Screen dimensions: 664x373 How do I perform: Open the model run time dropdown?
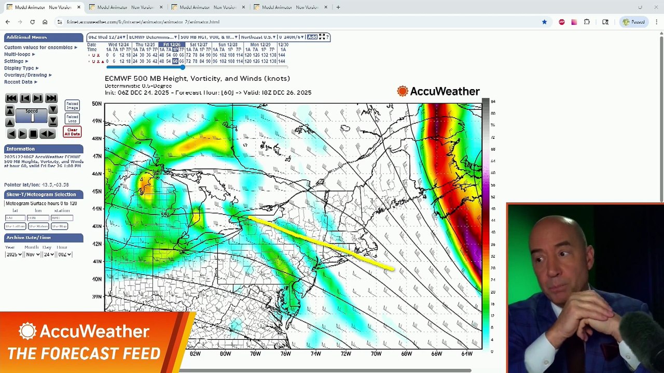point(106,37)
